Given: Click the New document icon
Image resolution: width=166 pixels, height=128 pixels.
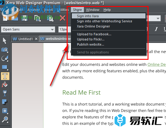Looking at the screenshot, I should tap(5, 18).
